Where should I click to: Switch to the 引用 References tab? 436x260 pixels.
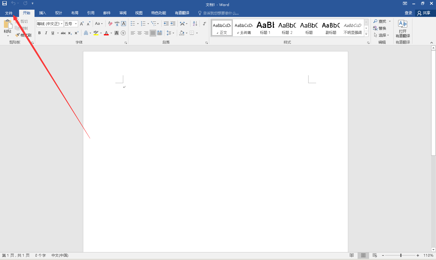[91, 13]
